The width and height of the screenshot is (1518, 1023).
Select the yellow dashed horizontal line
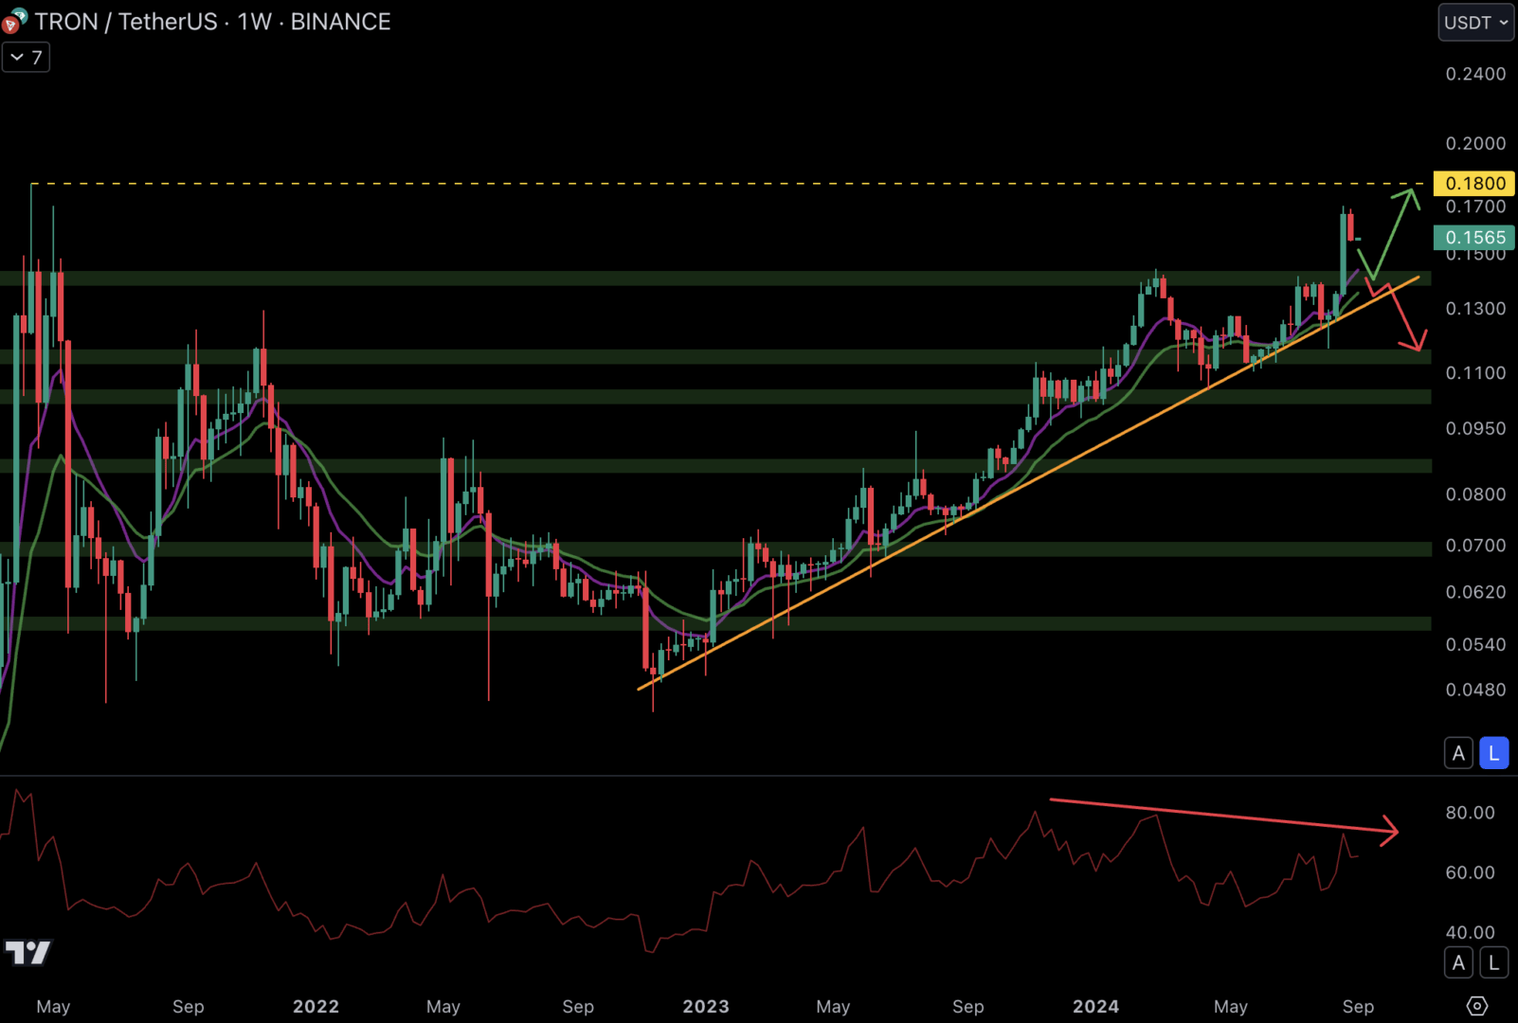click(720, 183)
